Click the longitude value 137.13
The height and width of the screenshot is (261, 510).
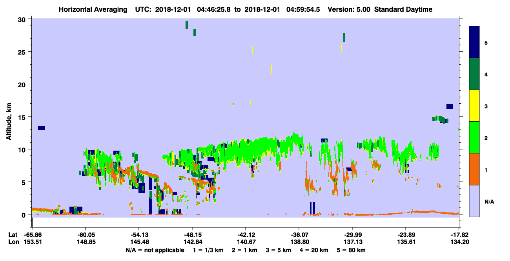pos(352,242)
